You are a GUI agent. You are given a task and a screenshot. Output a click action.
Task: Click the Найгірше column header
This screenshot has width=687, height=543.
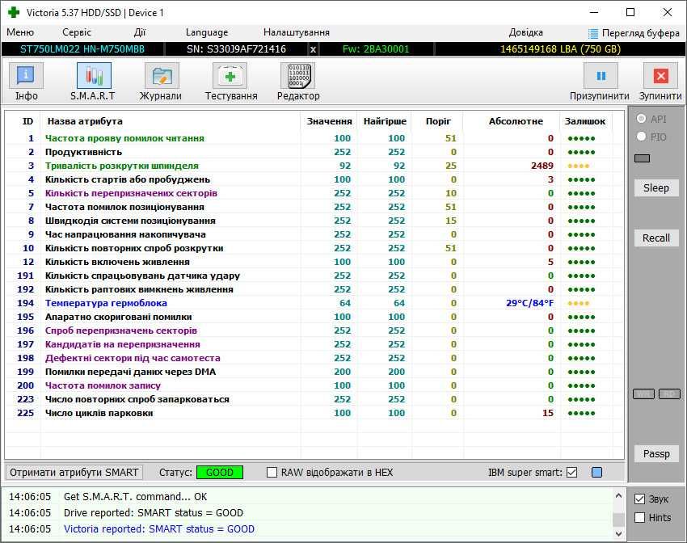coord(385,121)
